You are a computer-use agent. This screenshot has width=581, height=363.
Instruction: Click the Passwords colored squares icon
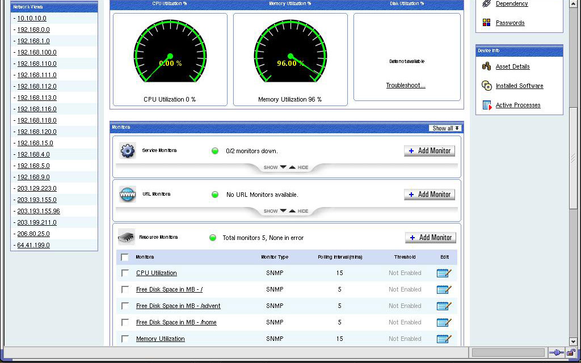click(486, 23)
